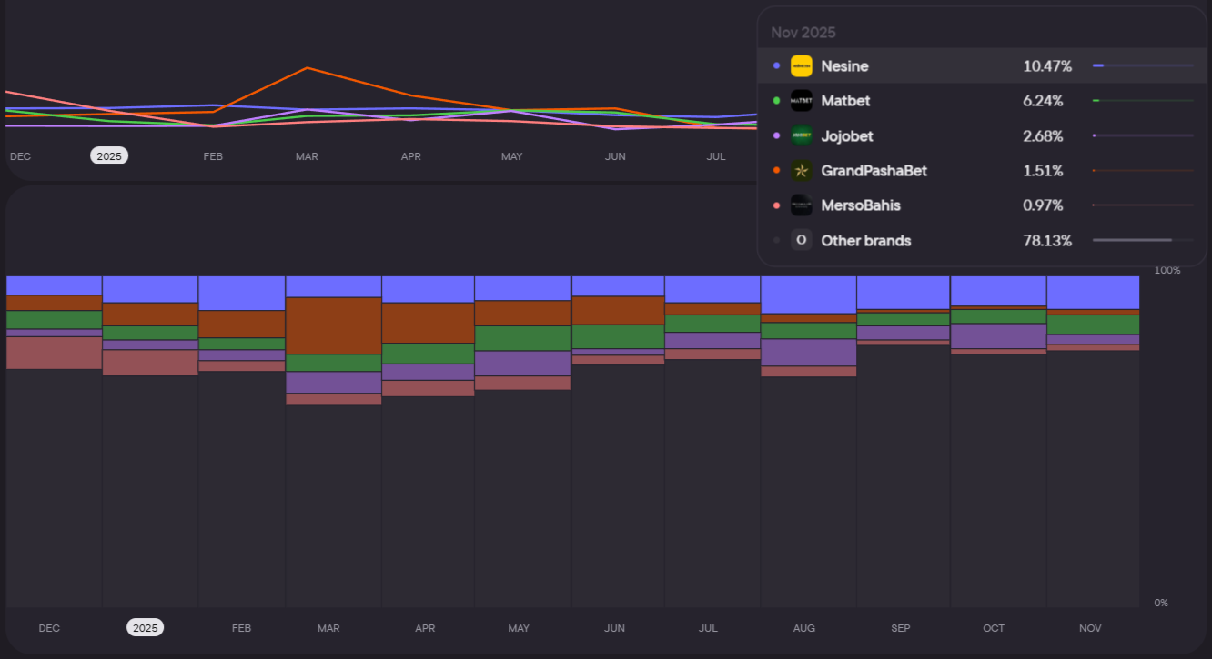1212x659 pixels.
Task: Click the Other brands icon
Action: click(801, 241)
